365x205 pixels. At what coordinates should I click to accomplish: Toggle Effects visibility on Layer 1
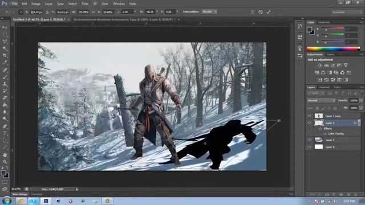pyautogui.click(x=321, y=129)
